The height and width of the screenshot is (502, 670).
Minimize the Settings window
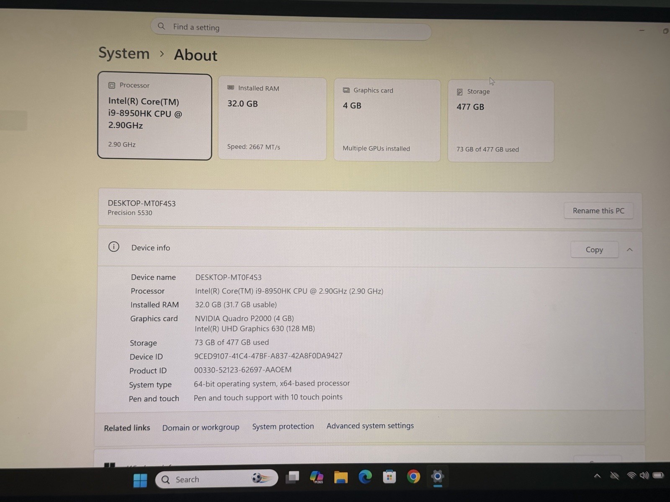[x=642, y=31]
